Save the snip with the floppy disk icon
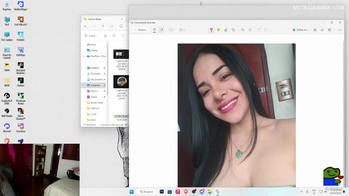This screenshot has height=196, width=349. (x=315, y=30)
